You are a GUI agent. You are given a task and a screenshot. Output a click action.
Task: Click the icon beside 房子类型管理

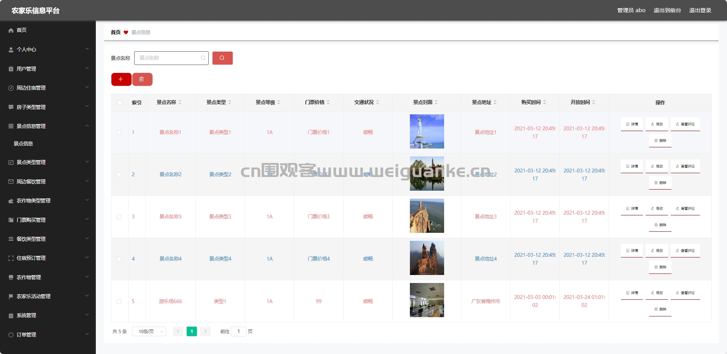11,107
